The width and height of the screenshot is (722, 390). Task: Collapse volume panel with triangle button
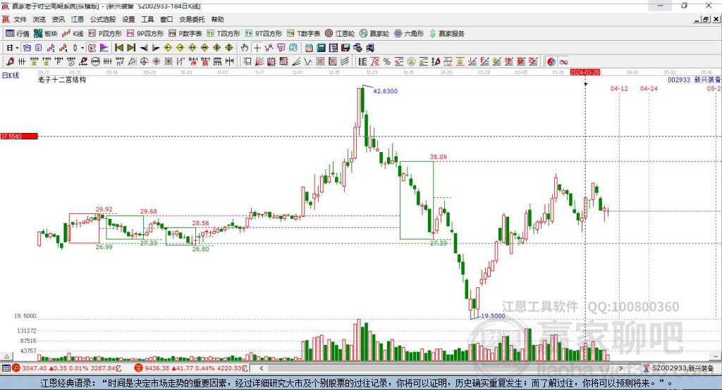(6, 356)
